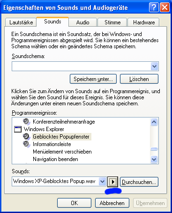Close the dialog with red X
The height and width of the screenshot is (213, 172).
click(x=165, y=7)
